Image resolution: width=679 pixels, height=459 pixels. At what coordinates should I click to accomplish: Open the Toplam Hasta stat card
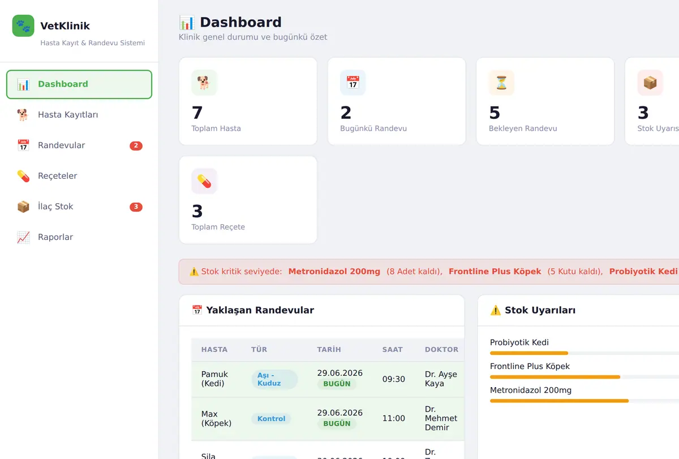point(248,101)
